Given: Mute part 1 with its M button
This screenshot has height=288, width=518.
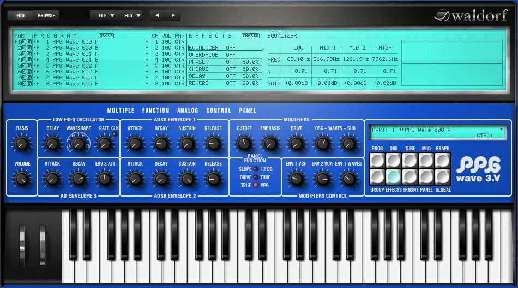Looking at the screenshot, I should (x=23, y=41).
